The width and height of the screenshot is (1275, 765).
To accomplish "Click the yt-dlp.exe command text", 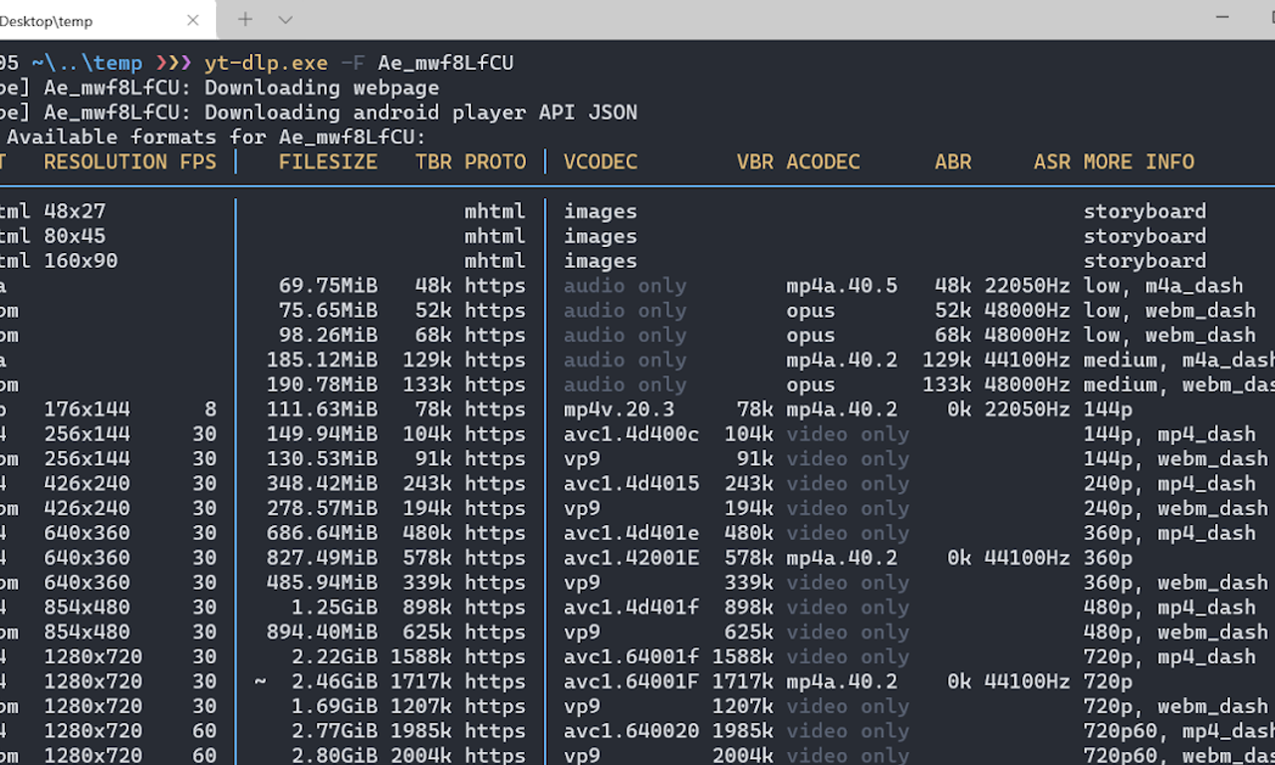I will tap(266, 63).
